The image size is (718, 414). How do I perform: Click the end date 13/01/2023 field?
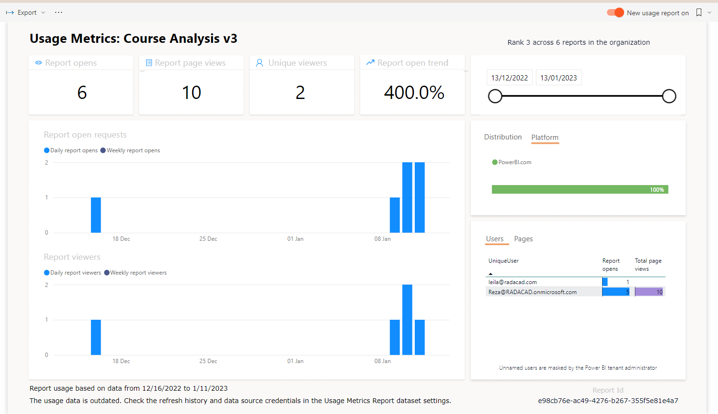click(x=558, y=78)
